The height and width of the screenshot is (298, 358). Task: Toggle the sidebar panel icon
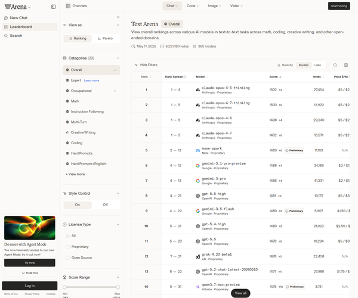click(x=53, y=7)
